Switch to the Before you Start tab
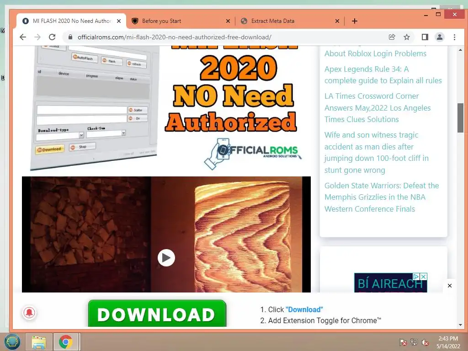Image resolution: width=468 pixels, height=351 pixels. (180, 21)
